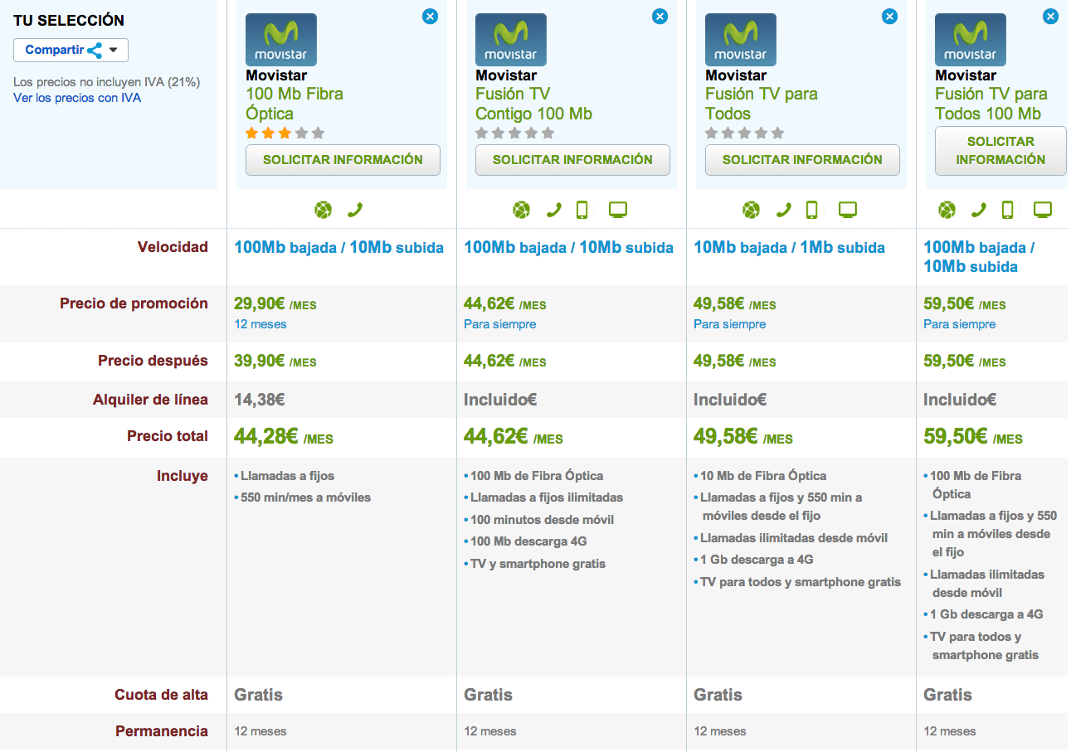Screen dimensions: 1071x752
Task: Remove the 100 Mb Fibra Óptica plan card
Action: 430,16
